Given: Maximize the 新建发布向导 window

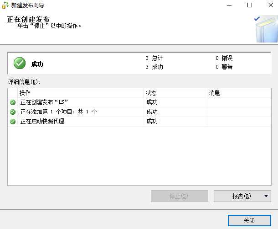Looking at the screenshot, I should click(x=250, y=5).
